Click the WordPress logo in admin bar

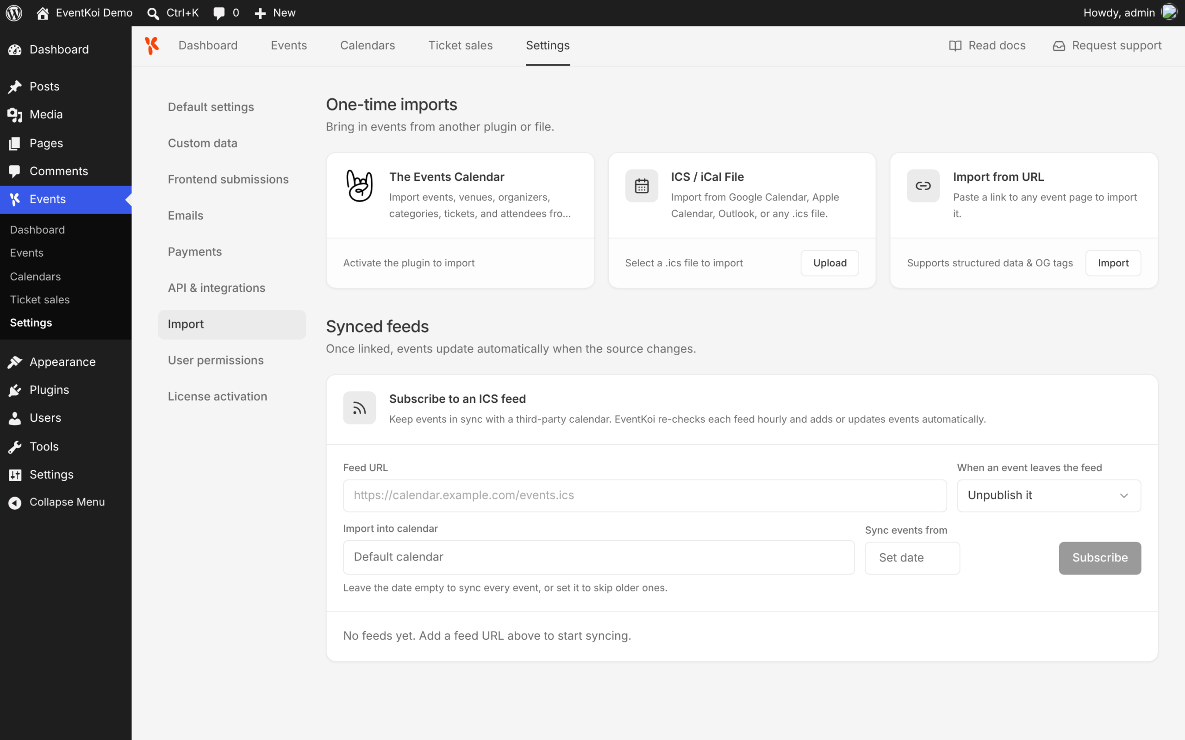pos(14,13)
